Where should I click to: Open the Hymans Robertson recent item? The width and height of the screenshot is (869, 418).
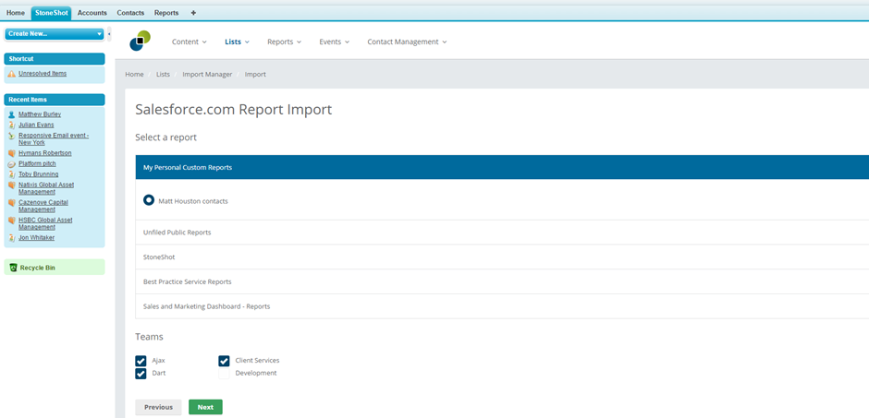[x=45, y=153]
